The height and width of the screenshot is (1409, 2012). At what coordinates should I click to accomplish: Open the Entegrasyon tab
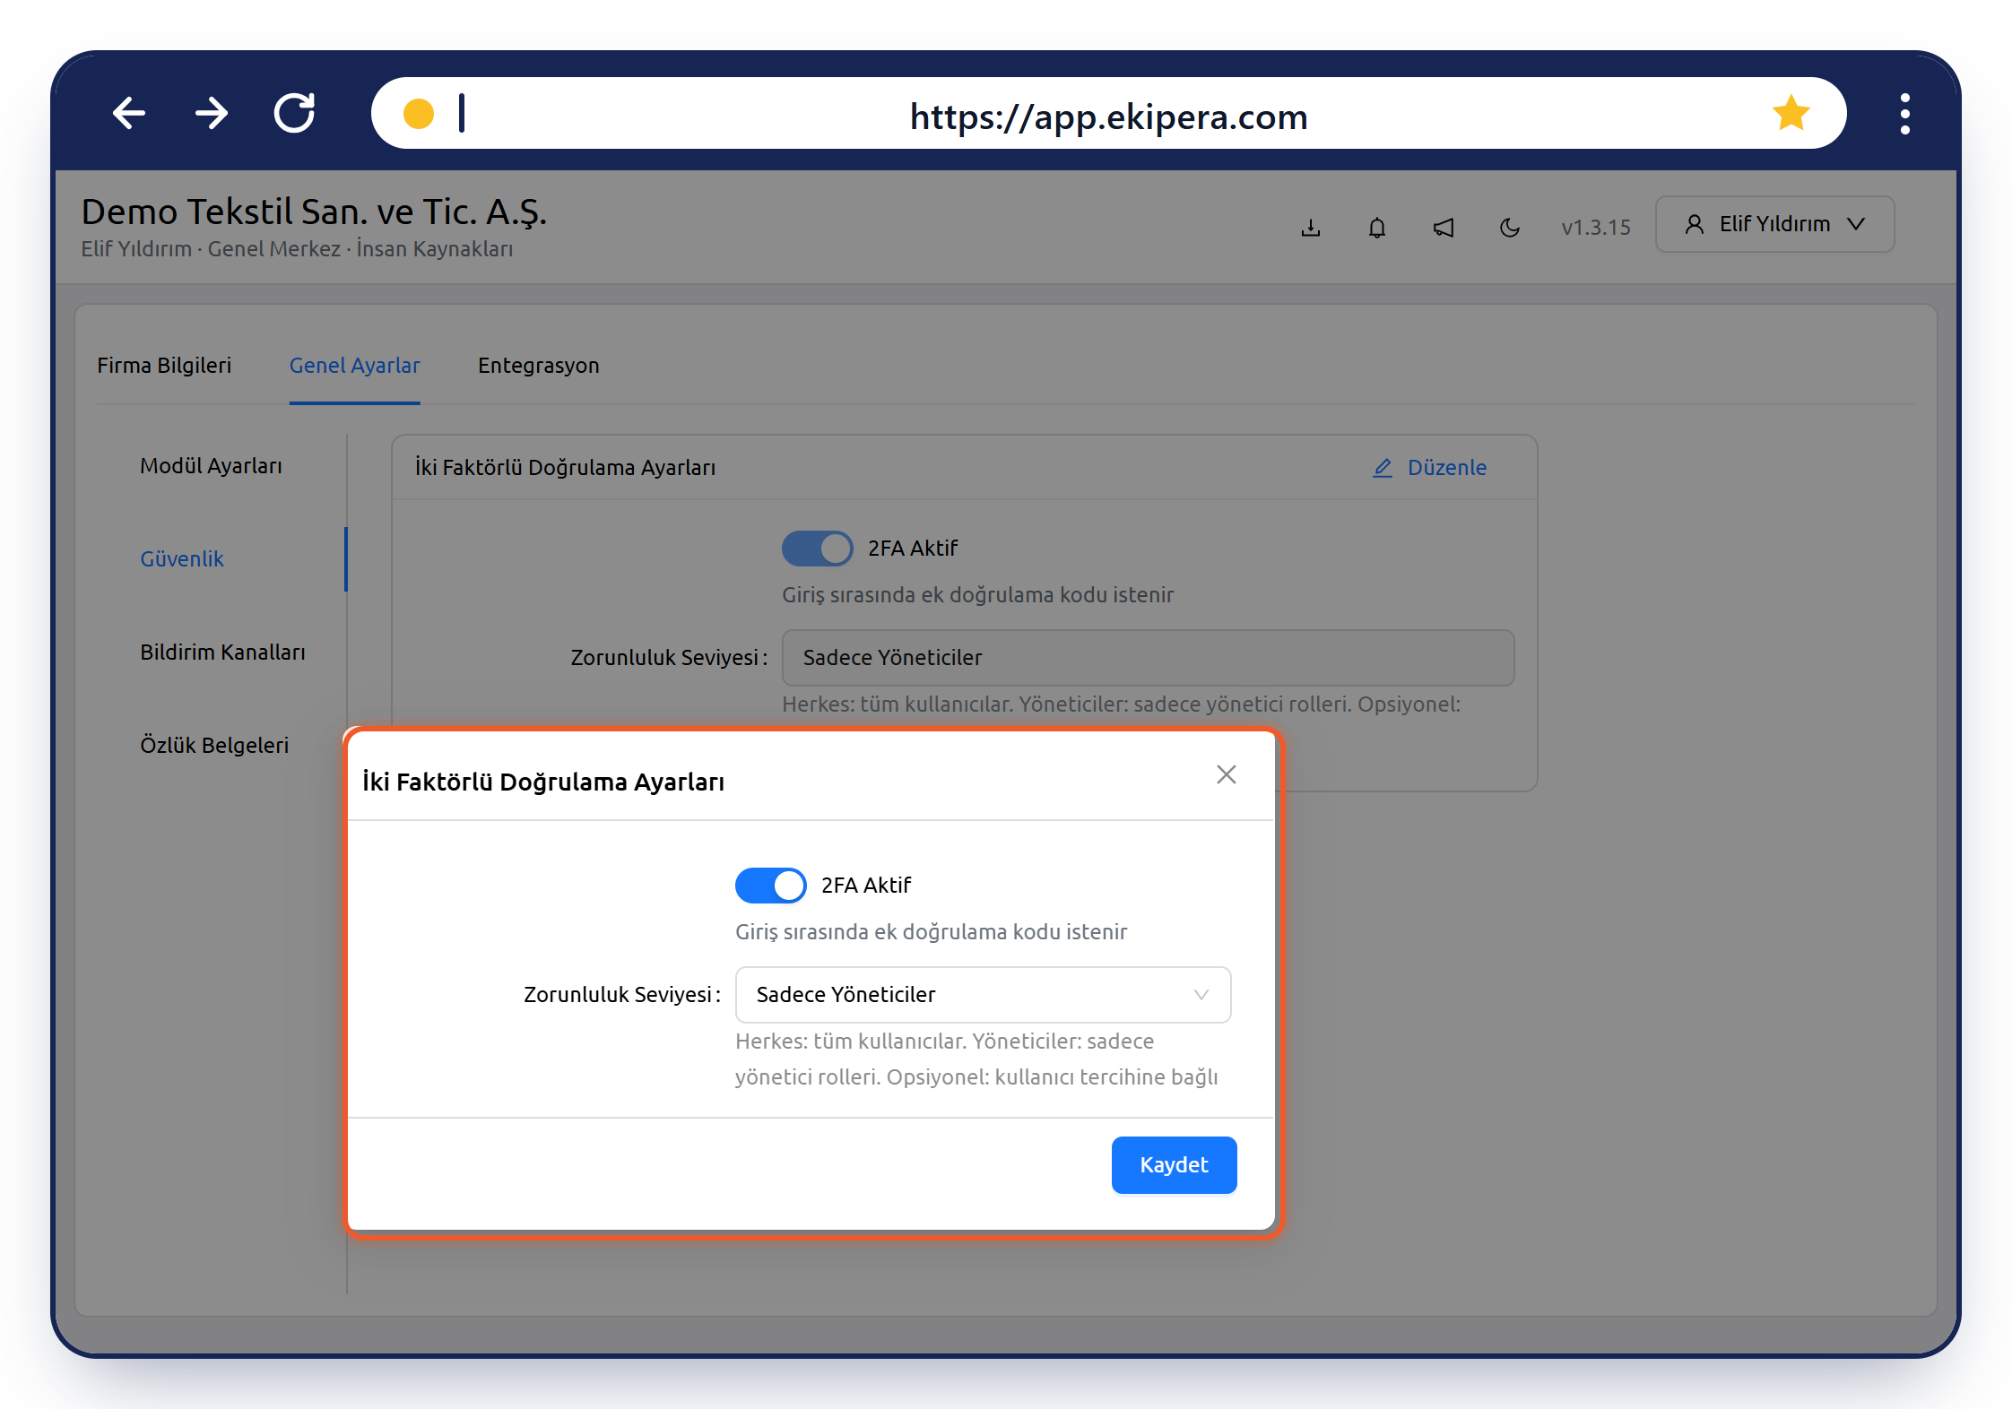tap(538, 366)
